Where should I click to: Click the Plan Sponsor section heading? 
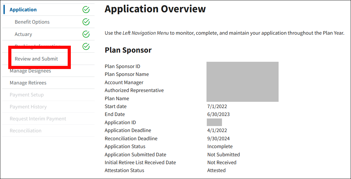pos(128,50)
